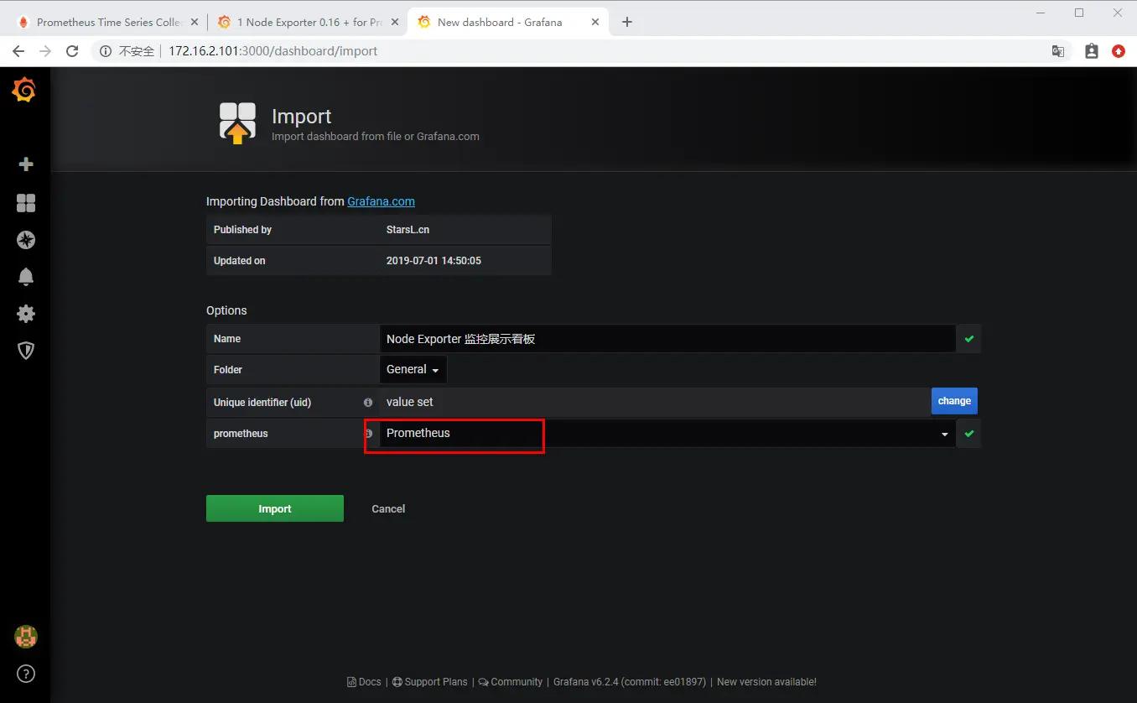Click the red Chrome update icon

click(x=1119, y=51)
